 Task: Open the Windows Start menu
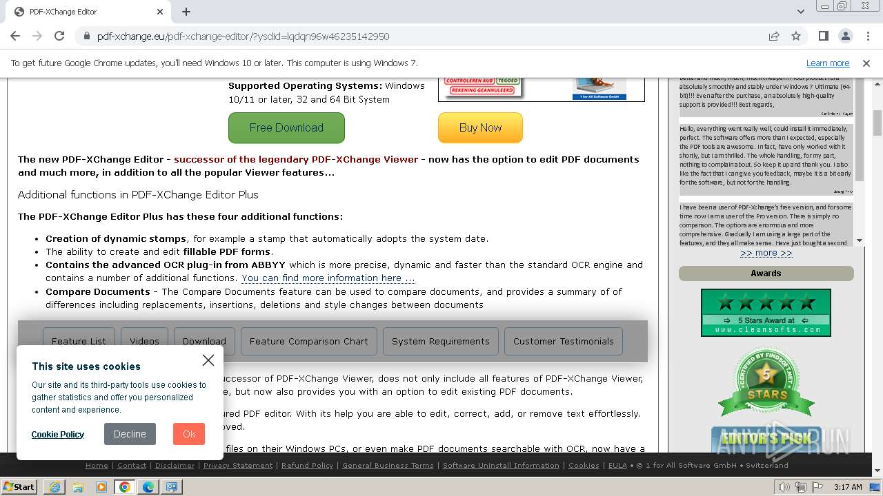click(x=19, y=486)
